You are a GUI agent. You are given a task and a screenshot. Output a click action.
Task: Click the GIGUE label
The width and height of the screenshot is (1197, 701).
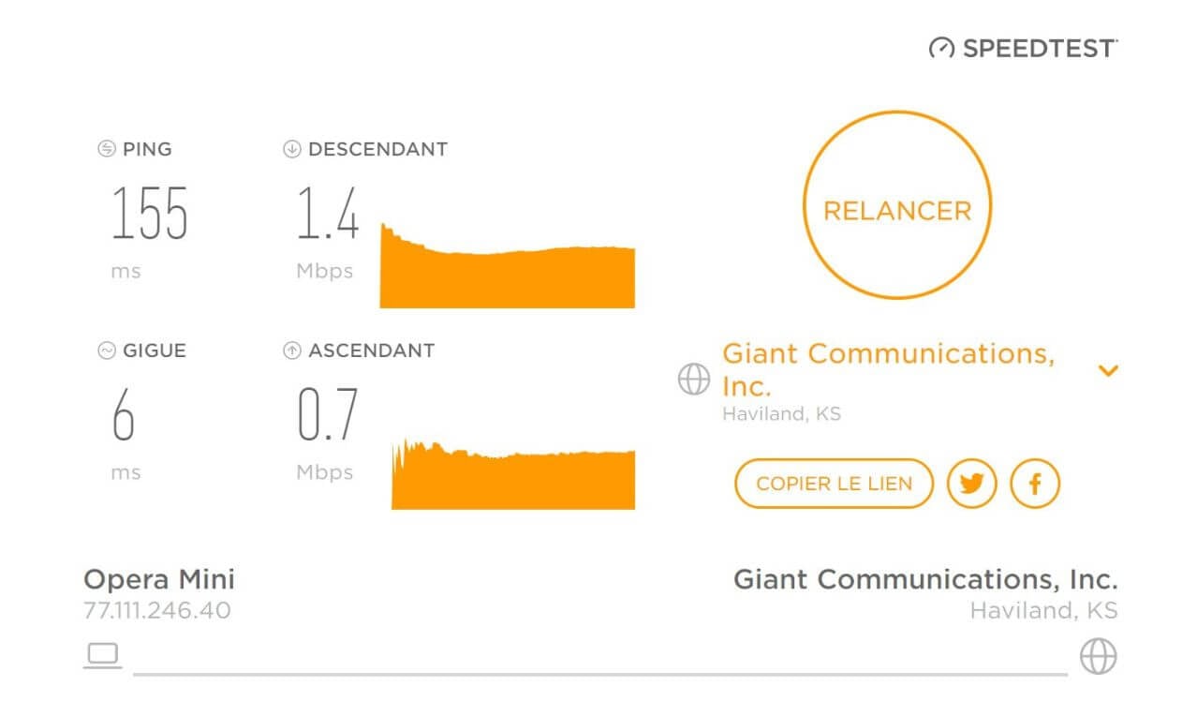tap(155, 350)
